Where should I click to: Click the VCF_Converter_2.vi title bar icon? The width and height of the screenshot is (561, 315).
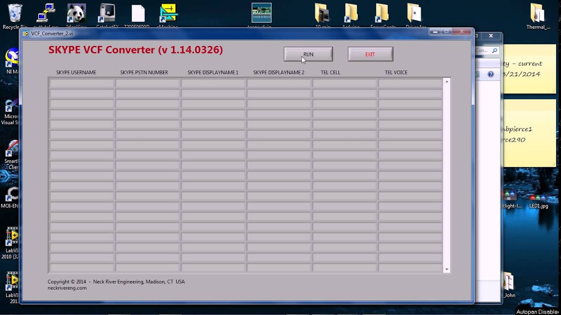click(26, 33)
